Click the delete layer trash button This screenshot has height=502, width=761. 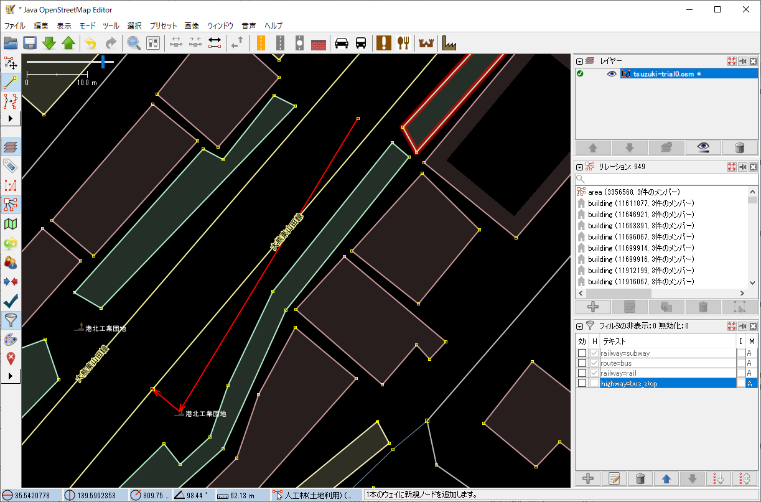(x=739, y=147)
